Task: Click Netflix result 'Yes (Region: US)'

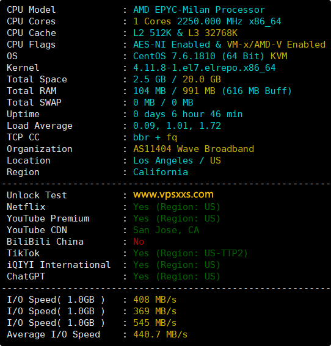Action: click(176, 207)
